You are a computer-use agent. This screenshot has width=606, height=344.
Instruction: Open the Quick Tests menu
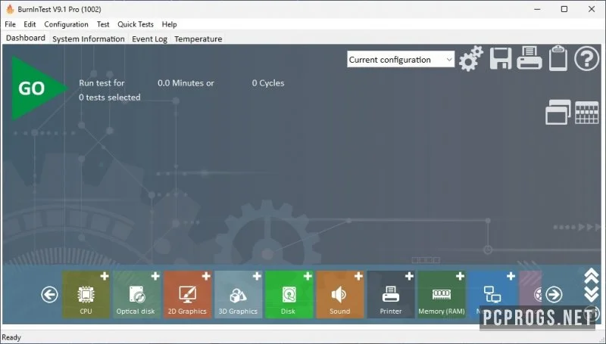click(x=136, y=24)
